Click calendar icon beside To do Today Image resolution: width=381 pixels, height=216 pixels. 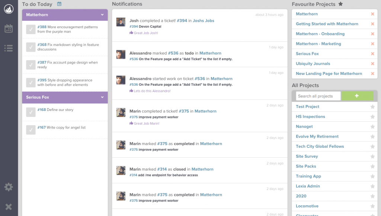click(60, 4)
